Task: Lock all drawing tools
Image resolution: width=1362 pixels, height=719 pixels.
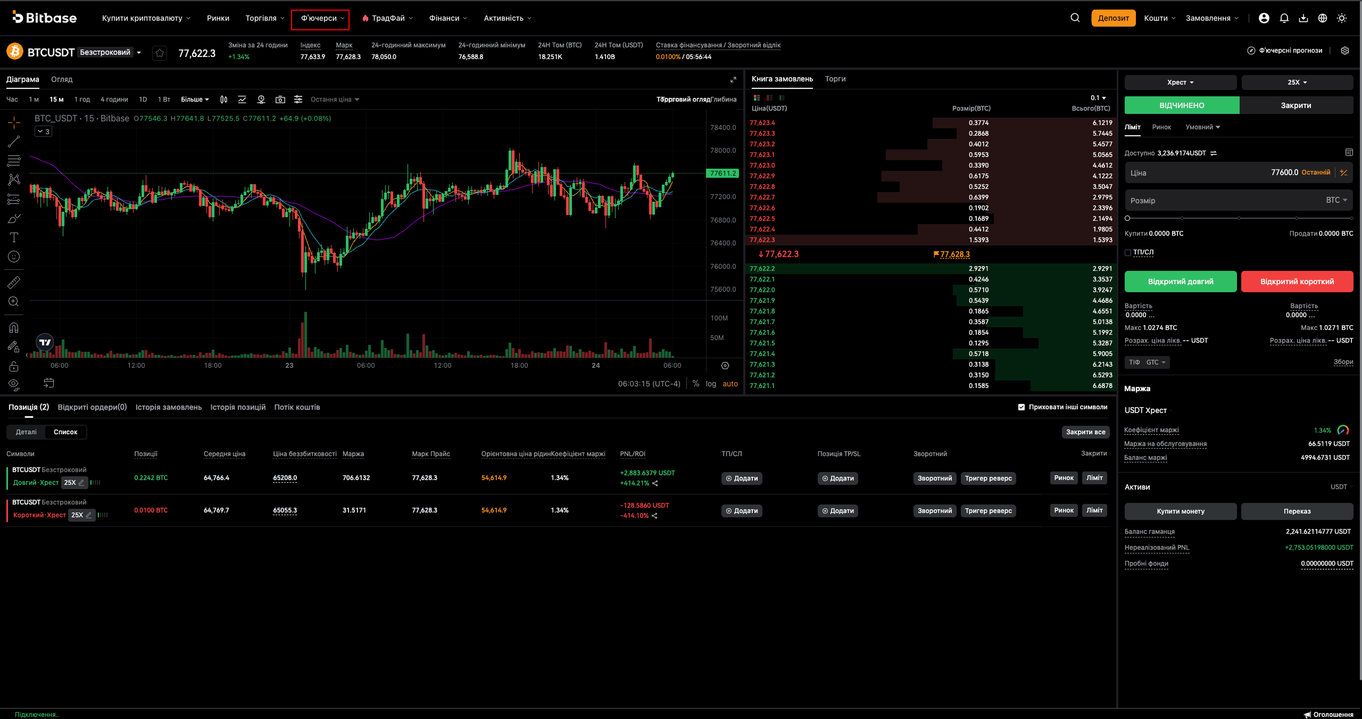Action: point(14,366)
